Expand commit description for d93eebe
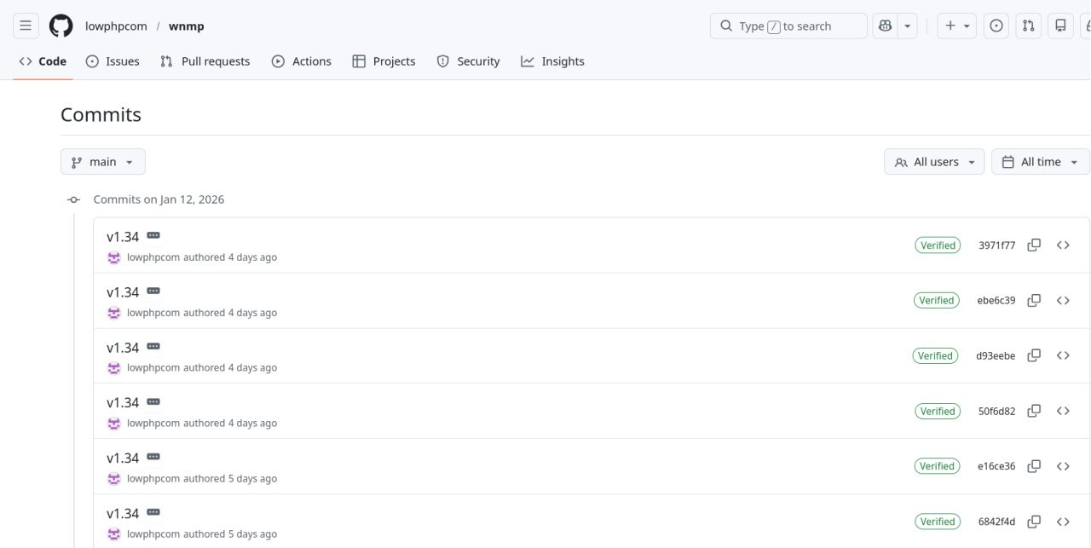The height and width of the screenshot is (548, 1091). tap(153, 346)
